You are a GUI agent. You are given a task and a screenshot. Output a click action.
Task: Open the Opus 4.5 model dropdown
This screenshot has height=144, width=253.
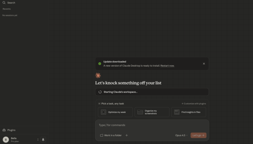[181, 135]
